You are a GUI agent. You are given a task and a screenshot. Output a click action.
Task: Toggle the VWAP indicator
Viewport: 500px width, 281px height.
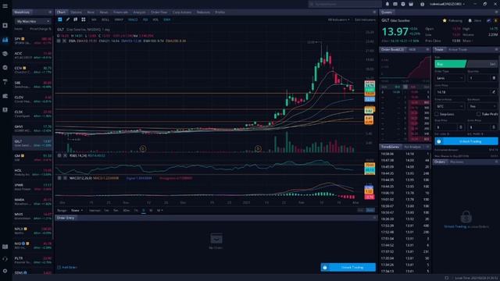click(119, 20)
